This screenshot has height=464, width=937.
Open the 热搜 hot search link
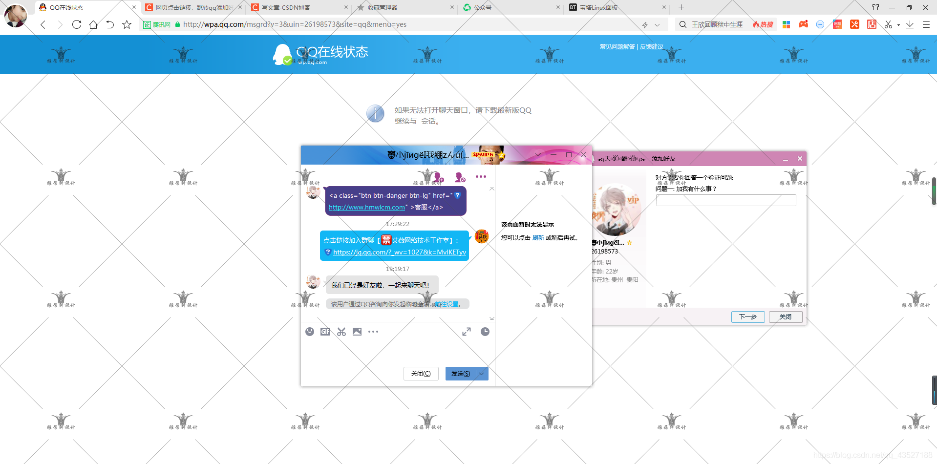point(763,24)
